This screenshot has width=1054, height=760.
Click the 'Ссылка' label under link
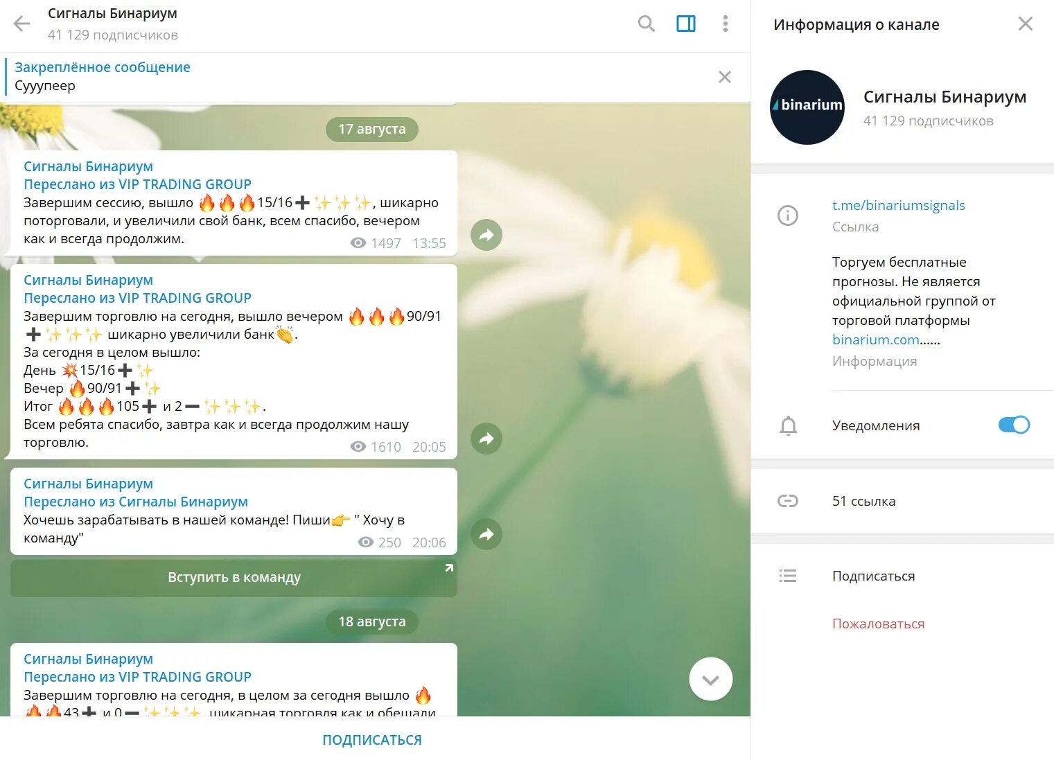[x=855, y=227]
